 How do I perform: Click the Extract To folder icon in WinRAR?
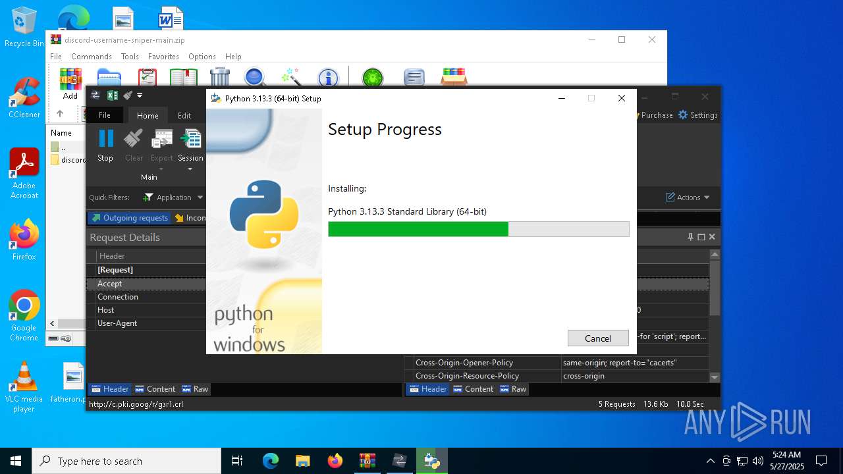coord(109,76)
